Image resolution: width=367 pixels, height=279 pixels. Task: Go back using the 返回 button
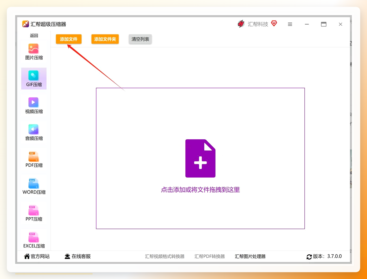34,35
